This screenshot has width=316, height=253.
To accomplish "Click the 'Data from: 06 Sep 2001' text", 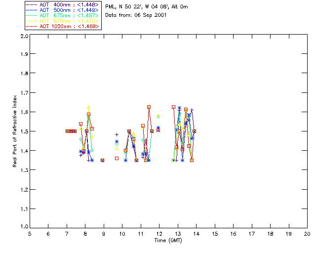I will (136, 15).
